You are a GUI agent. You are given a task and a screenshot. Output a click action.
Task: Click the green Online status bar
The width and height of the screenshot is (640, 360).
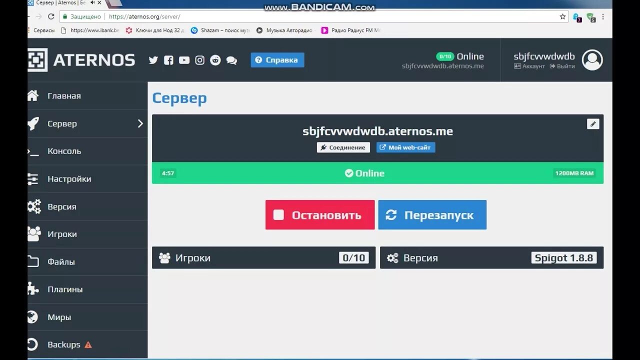(377, 173)
